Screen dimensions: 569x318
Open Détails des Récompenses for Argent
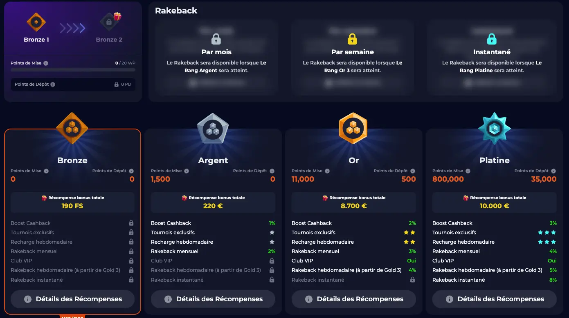(x=213, y=299)
